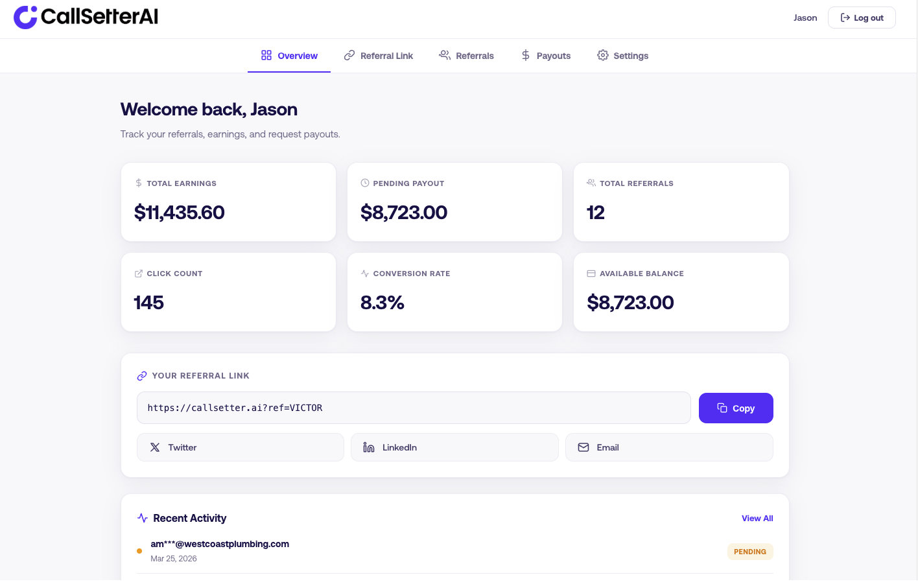Click the PENDING status badge
Screen dimensions: 918x586
pos(750,552)
